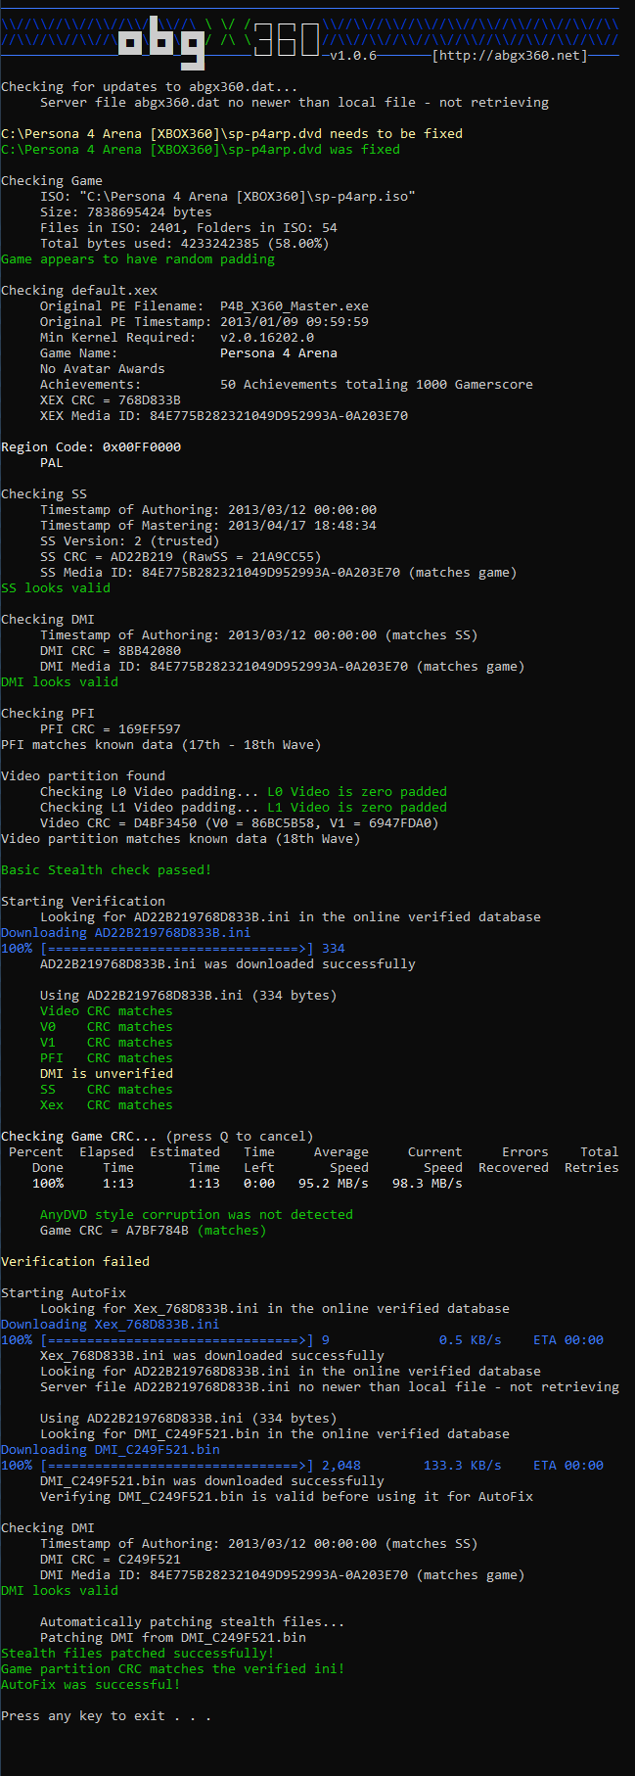Click the 'SS looks valid' message

[56, 588]
